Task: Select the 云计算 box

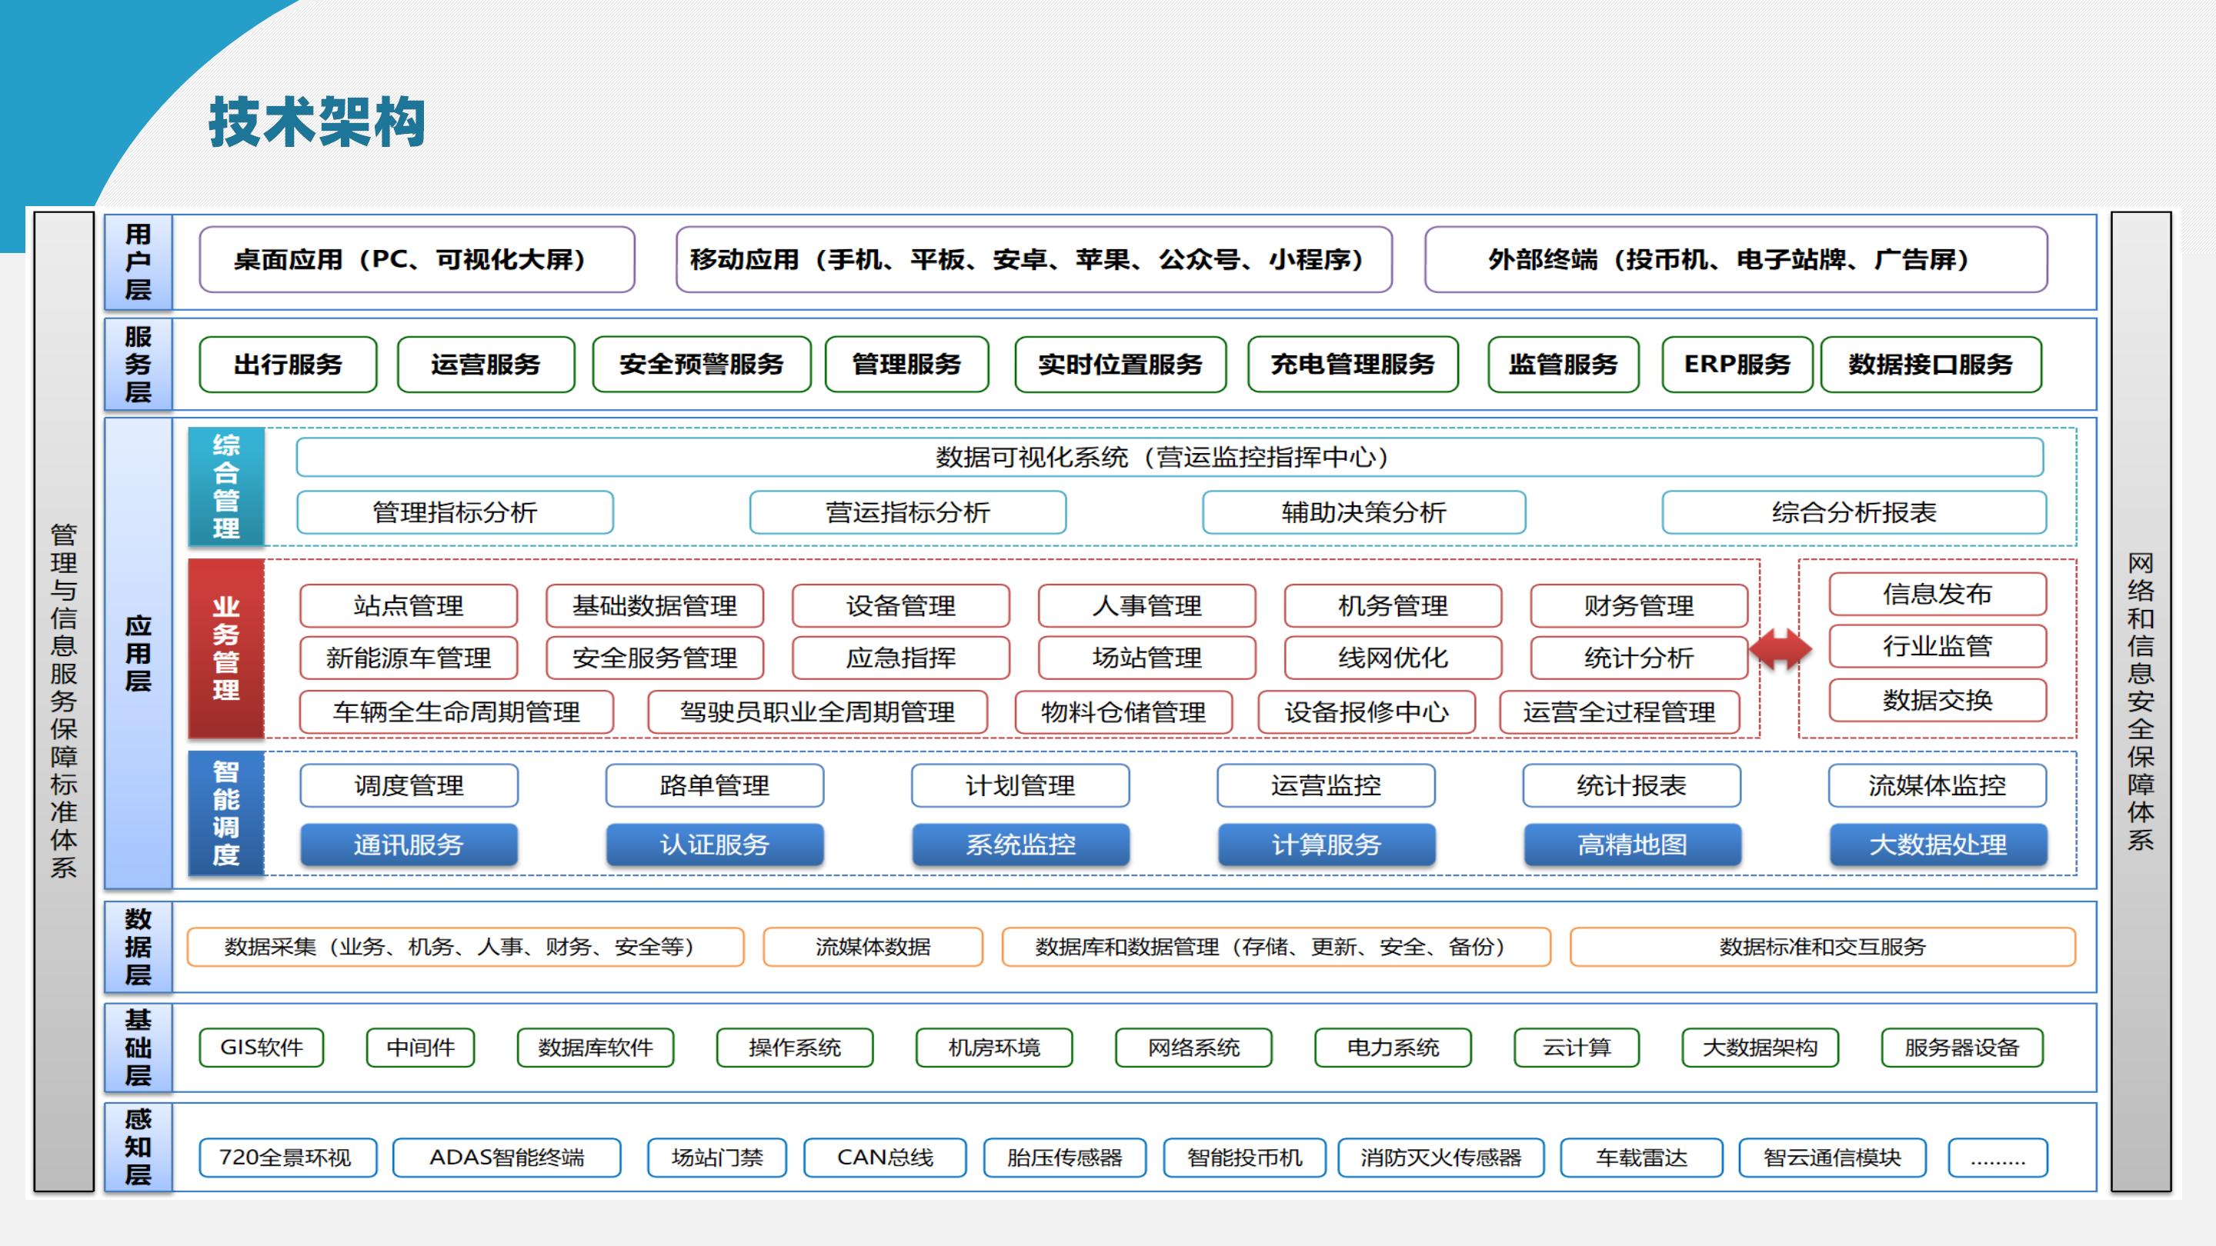Action: coord(1576,1048)
